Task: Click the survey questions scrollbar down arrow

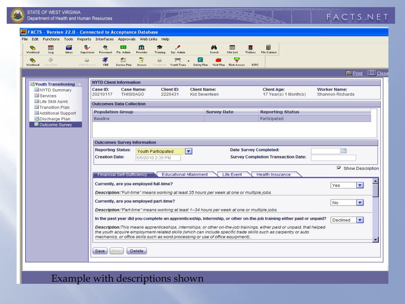Action: click(376, 239)
